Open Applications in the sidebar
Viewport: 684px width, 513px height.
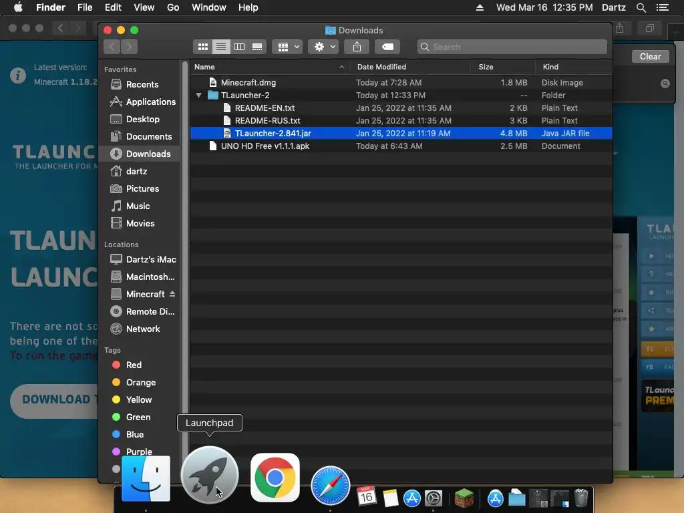coord(140,102)
